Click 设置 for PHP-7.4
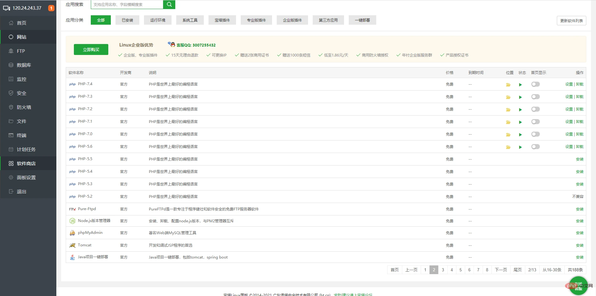 coord(569,84)
